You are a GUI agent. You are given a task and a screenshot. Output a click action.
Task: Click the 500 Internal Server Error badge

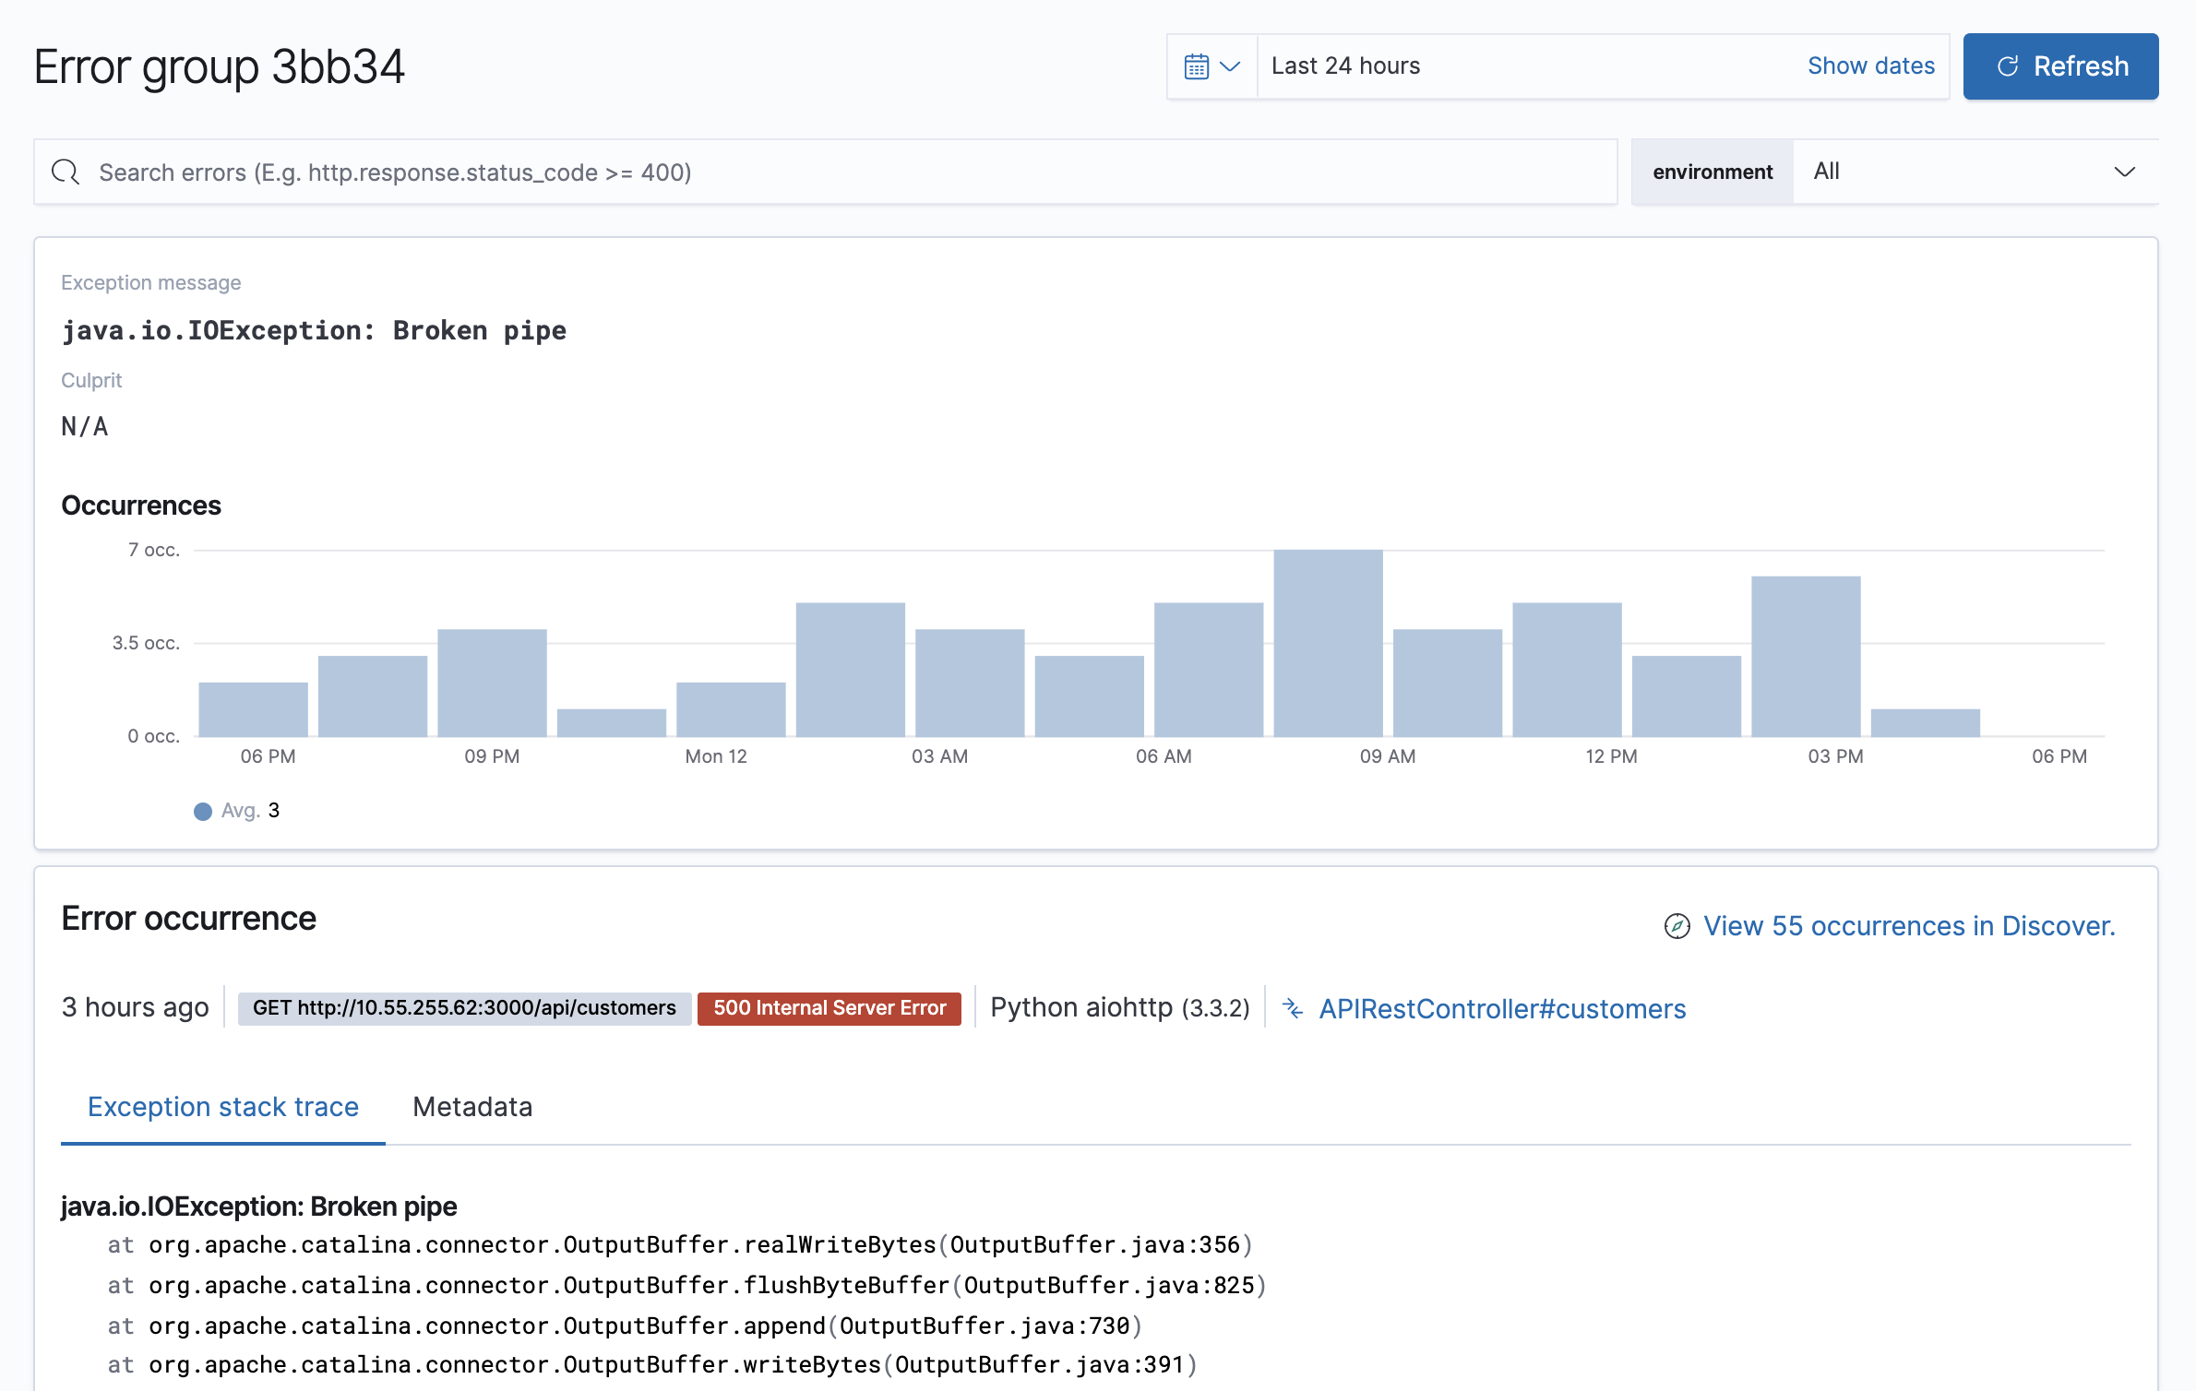tap(829, 1008)
